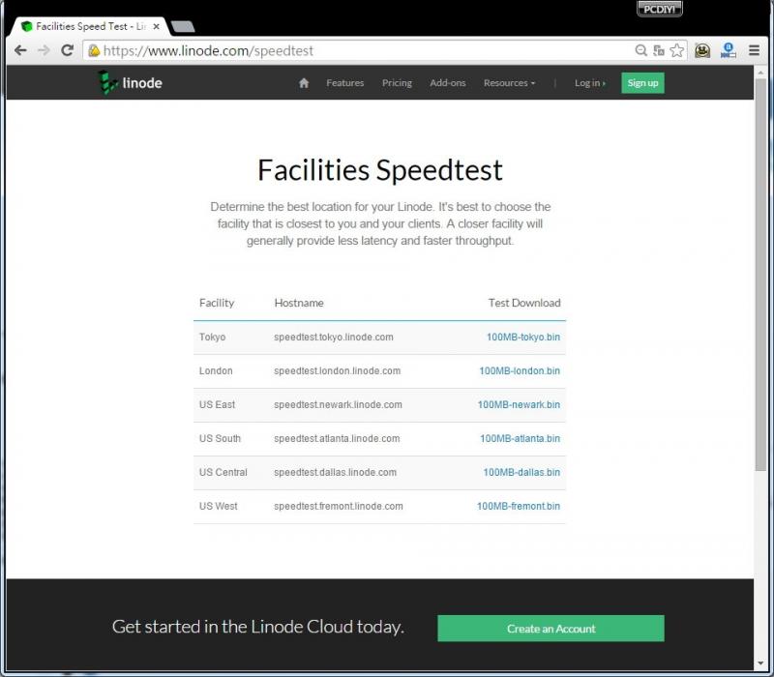
Task: Click the scrollbar up arrow
Action: [760, 73]
